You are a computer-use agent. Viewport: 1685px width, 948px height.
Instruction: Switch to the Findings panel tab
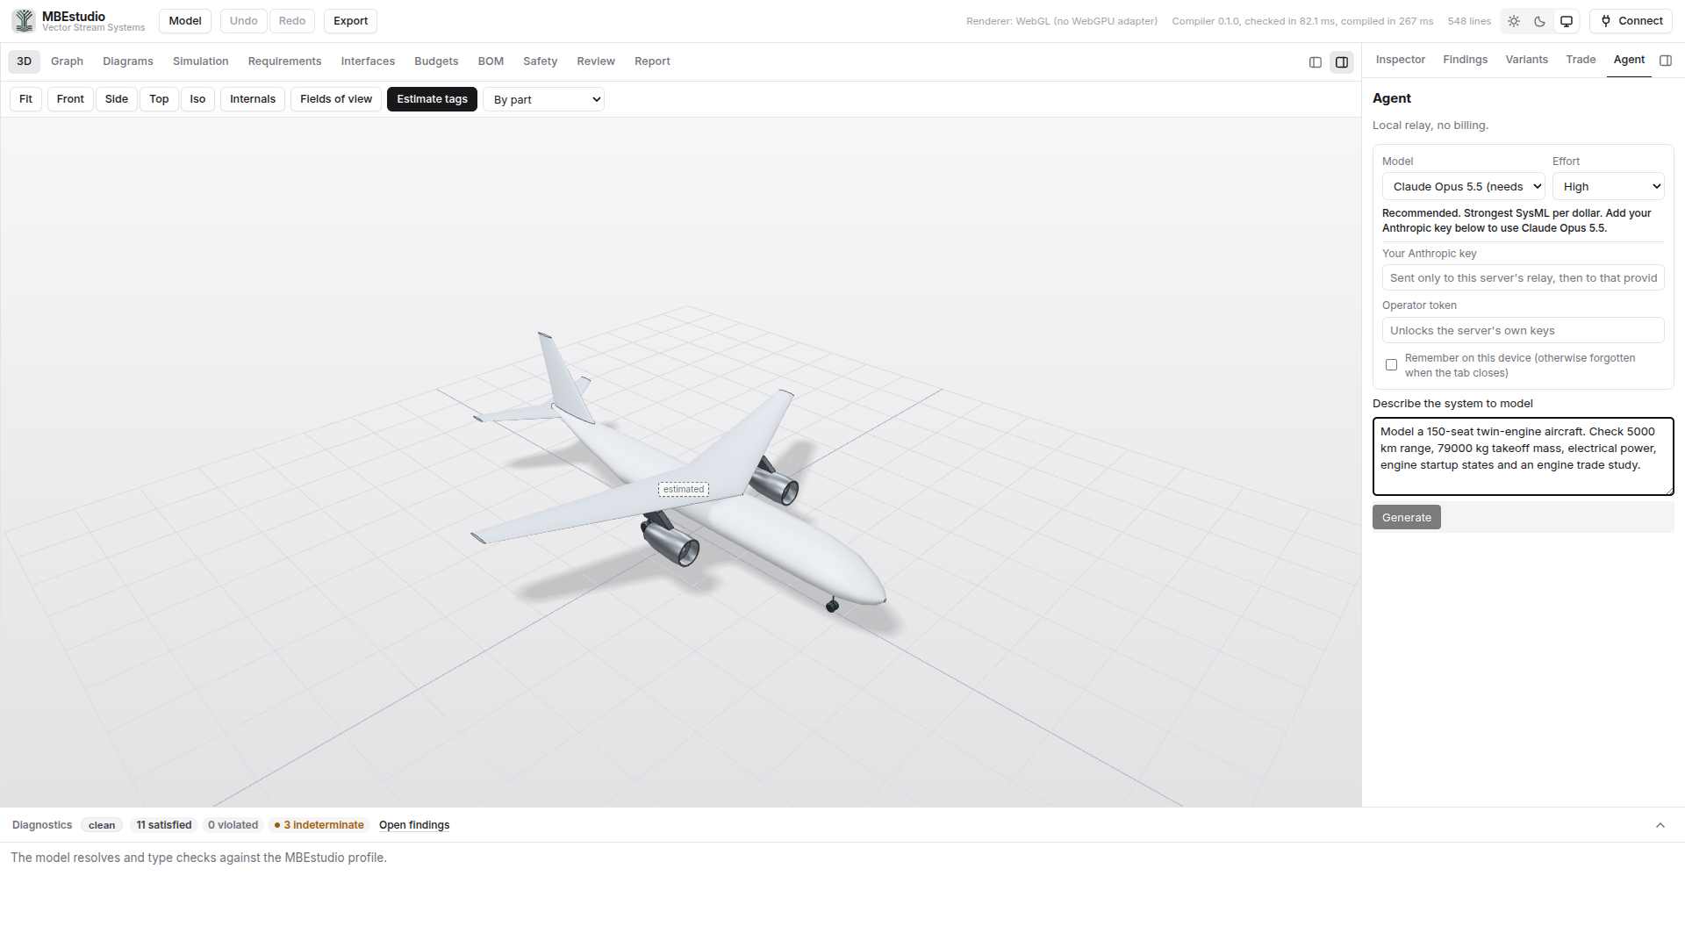[1465, 60]
